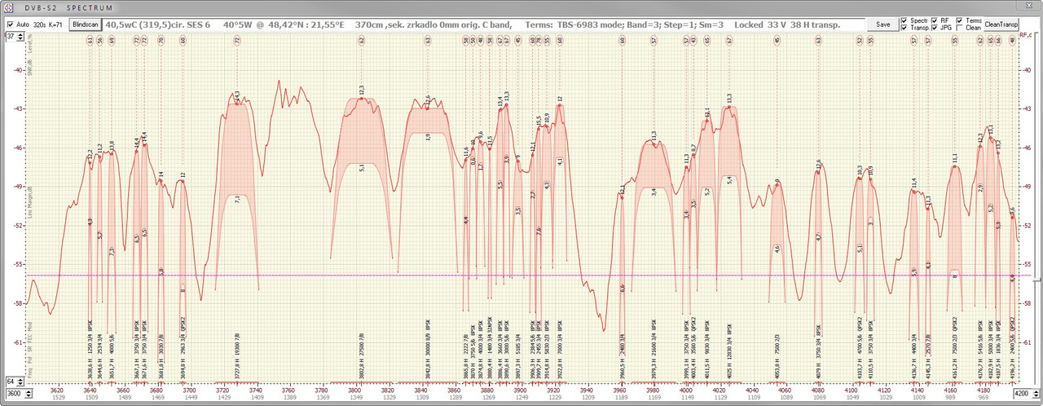Toggle the JPG checkbox
1043x406 pixels.
click(934, 28)
